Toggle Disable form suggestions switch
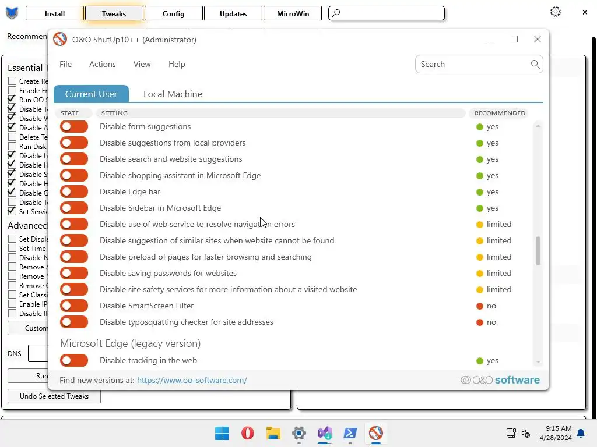The width and height of the screenshot is (597, 447). (74, 126)
